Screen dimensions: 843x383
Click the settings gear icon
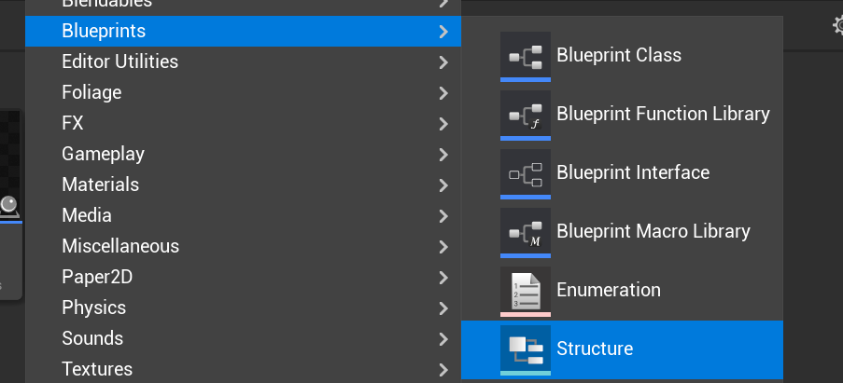coord(837,25)
